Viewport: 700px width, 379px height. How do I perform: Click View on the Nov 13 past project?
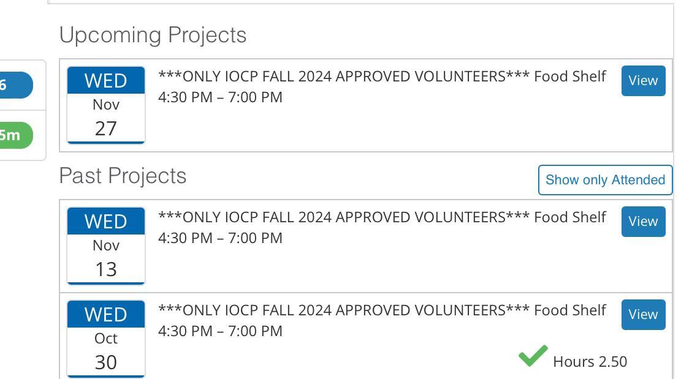click(643, 222)
